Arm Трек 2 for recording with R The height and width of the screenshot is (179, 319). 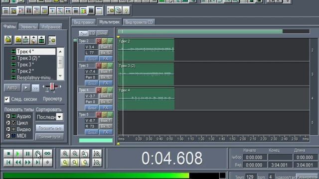pyautogui.click(x=99, y=41)
